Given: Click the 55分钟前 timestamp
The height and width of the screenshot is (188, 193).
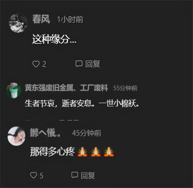Looking at the screenshot, I should (x=125, y=88).
